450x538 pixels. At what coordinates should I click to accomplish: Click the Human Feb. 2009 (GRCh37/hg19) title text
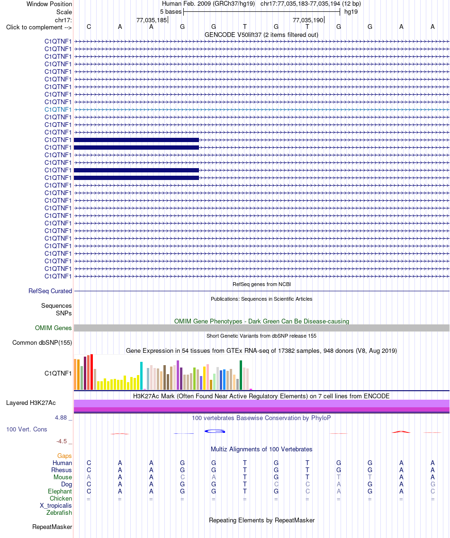(x=208, y=3)
